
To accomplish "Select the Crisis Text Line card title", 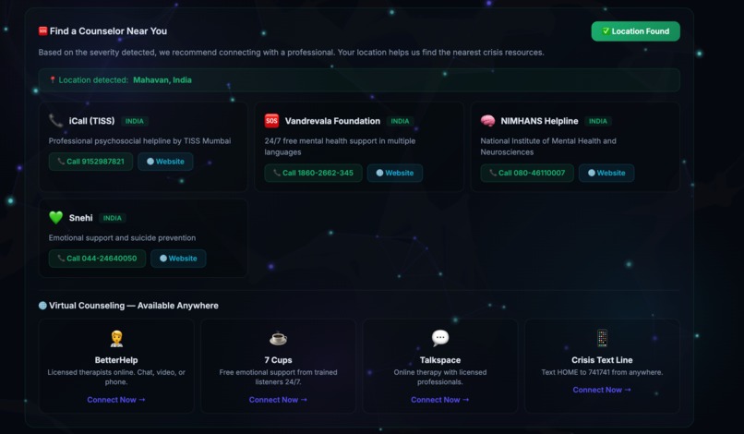I will 602,360.
